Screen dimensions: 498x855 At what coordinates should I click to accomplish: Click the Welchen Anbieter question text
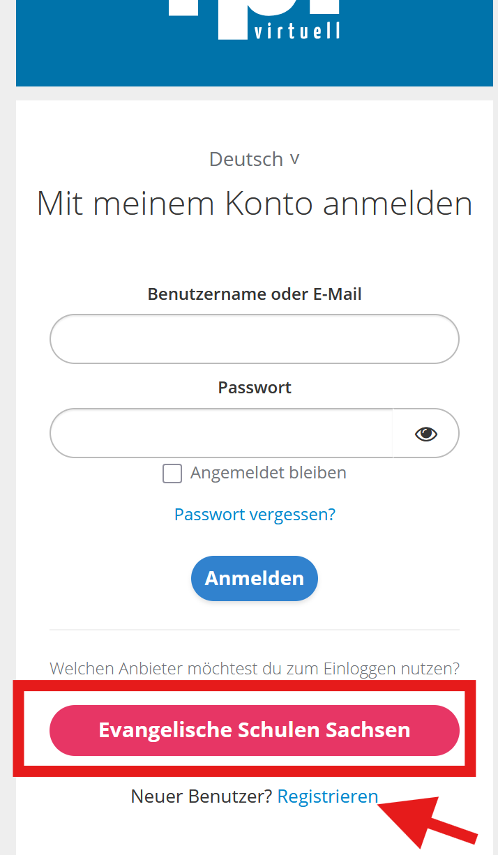point(255,669)
